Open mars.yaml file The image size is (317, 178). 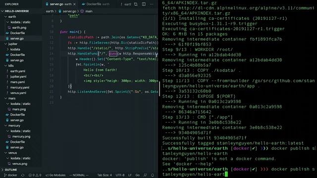coord(17,82)
